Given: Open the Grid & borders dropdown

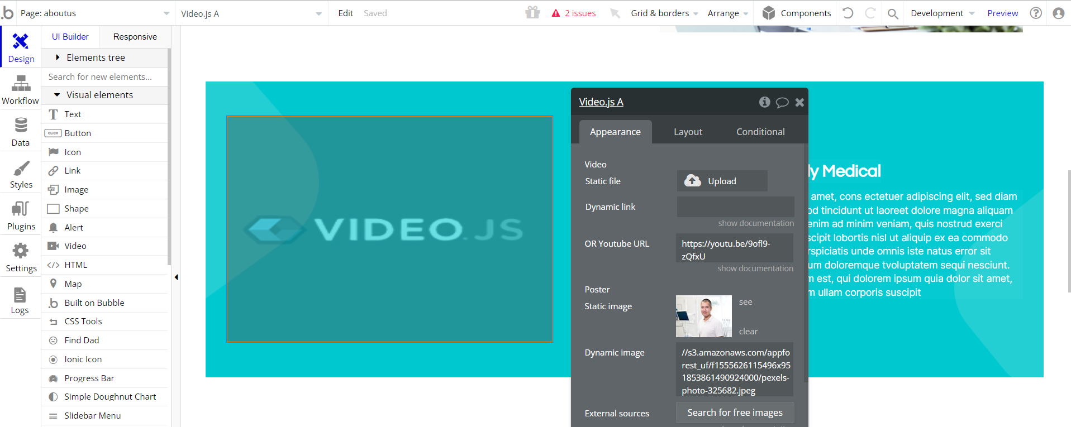Looking at the screenshot, I should pos(664,13).
